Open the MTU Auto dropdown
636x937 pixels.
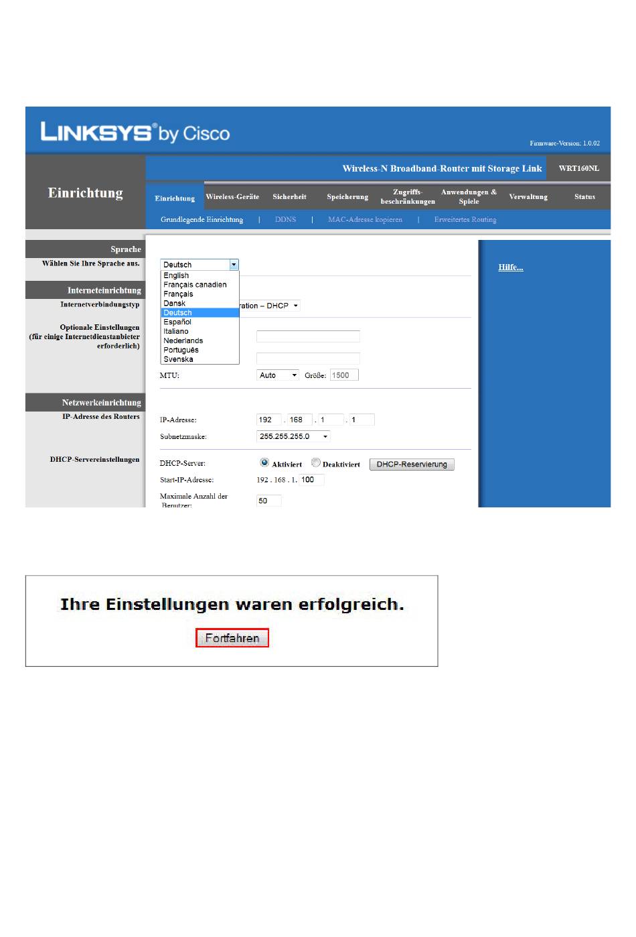[278, 375]
